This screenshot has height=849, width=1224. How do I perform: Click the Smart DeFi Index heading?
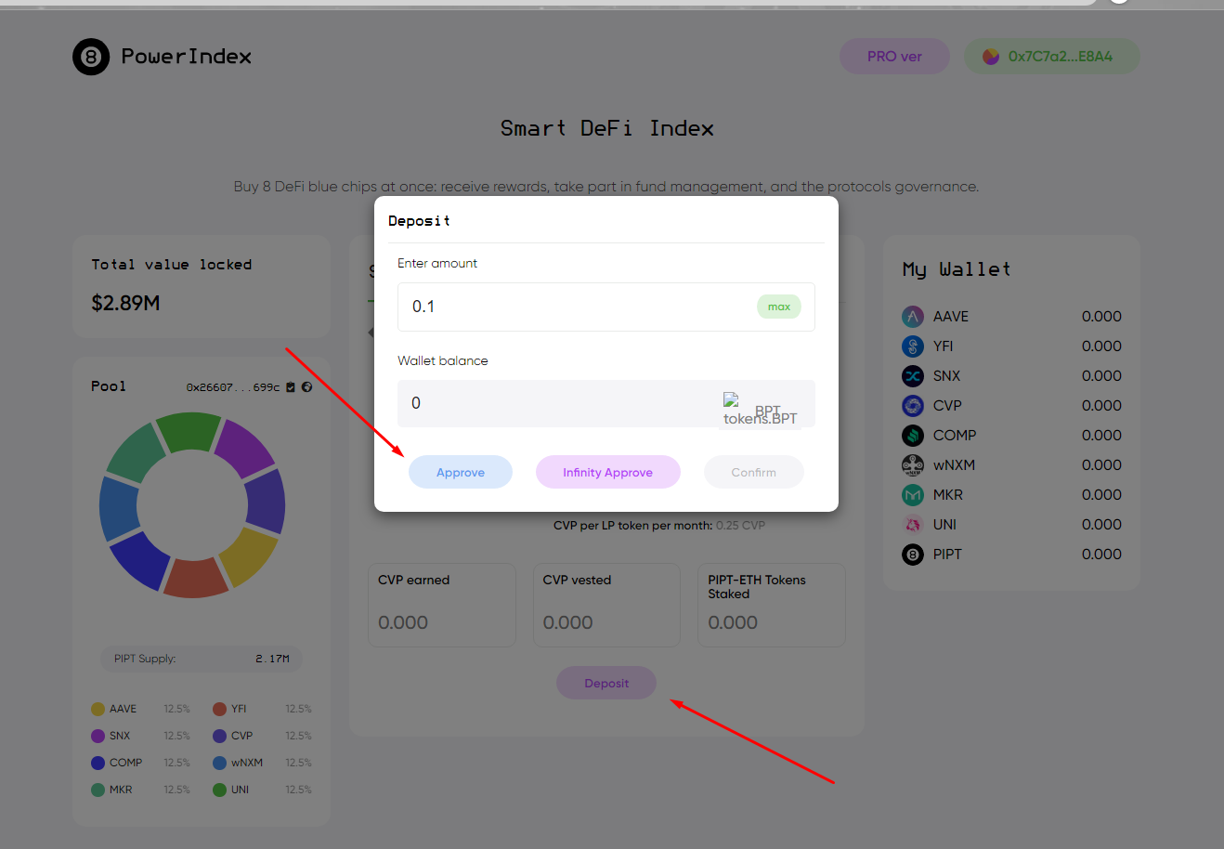tap(607, 128)
